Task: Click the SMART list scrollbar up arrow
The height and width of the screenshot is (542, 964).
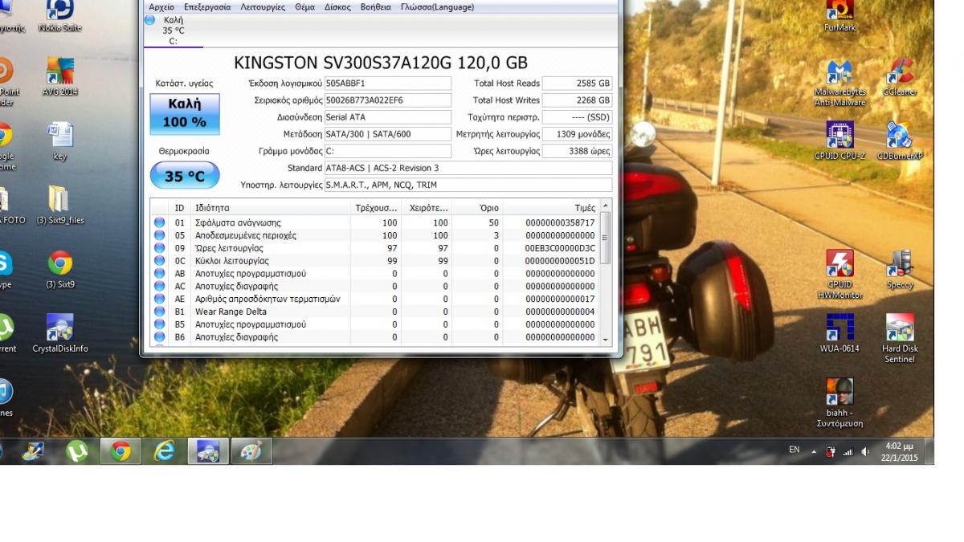Action: [606, 206]
